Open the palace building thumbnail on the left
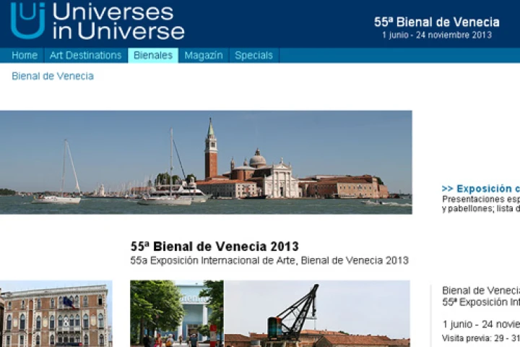This screenshot has height=347, width=520. click(56, 314)
